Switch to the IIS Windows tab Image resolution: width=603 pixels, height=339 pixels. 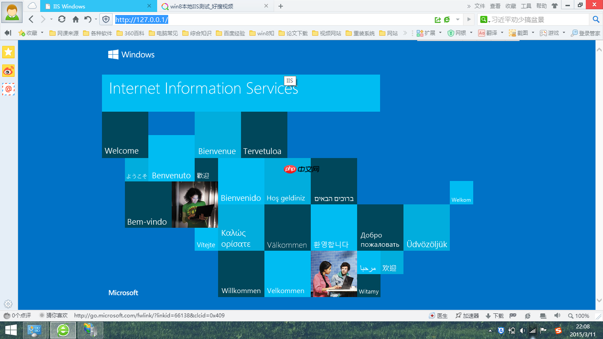click(x=98, y=6)
